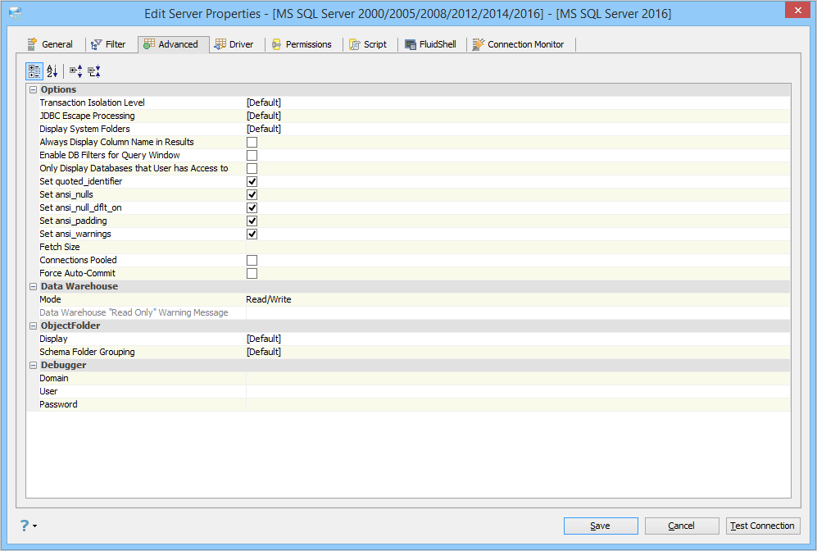Click the Expand all categories icon

coord(76,71)
